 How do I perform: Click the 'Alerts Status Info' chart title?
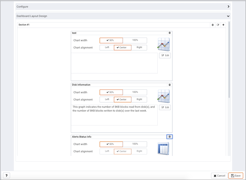81,137
